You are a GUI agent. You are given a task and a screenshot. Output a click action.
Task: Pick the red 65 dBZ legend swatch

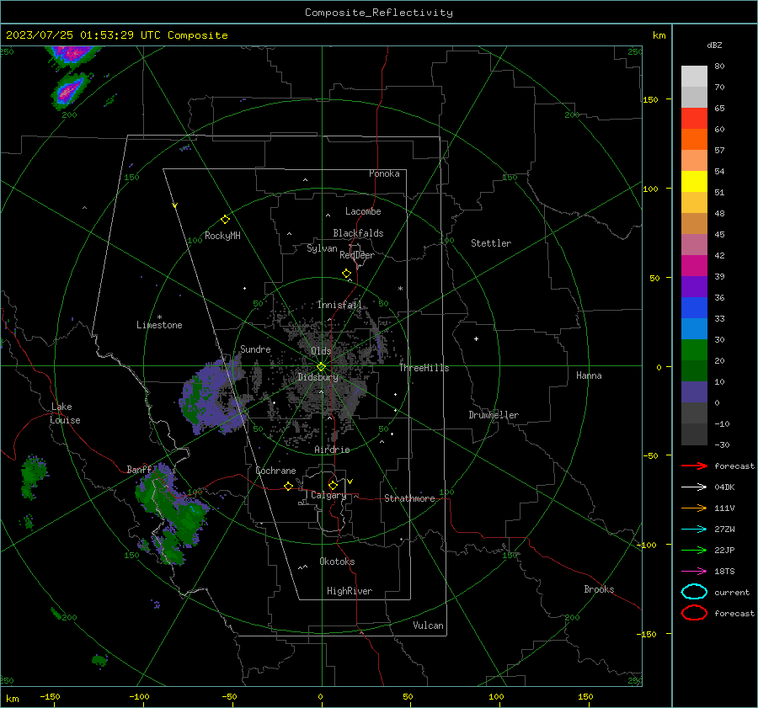pos(694,118)
